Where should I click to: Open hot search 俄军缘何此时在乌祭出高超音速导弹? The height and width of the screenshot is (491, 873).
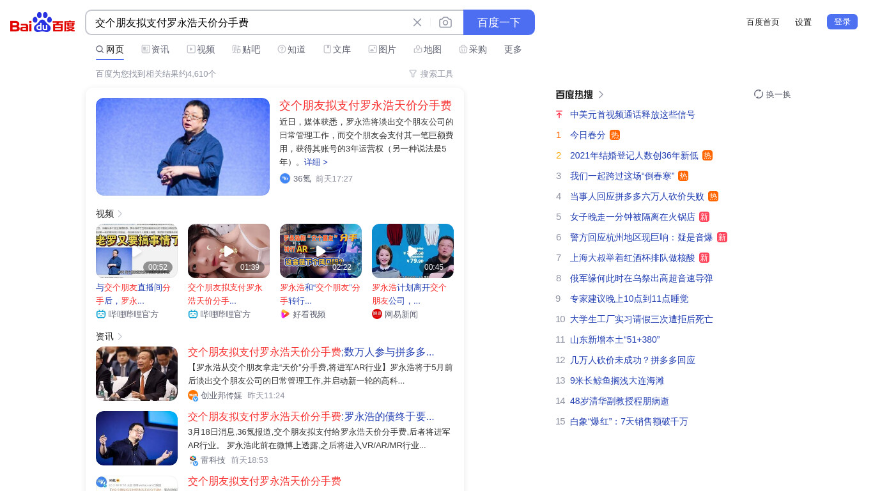642,278
